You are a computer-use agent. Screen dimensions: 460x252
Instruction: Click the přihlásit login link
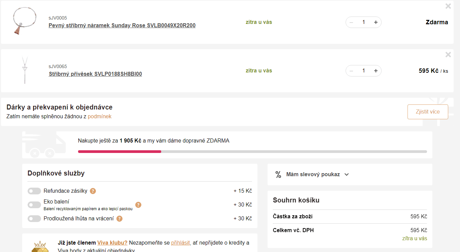coord(180,243)
